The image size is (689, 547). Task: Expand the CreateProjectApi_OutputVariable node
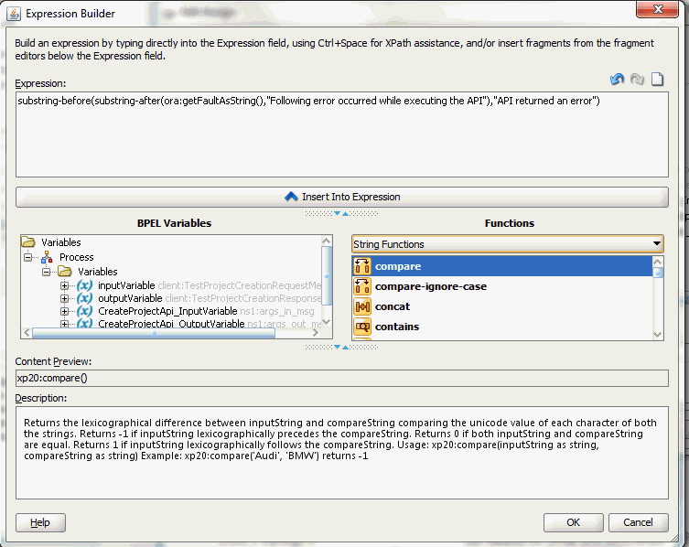(x=65, y=324)
